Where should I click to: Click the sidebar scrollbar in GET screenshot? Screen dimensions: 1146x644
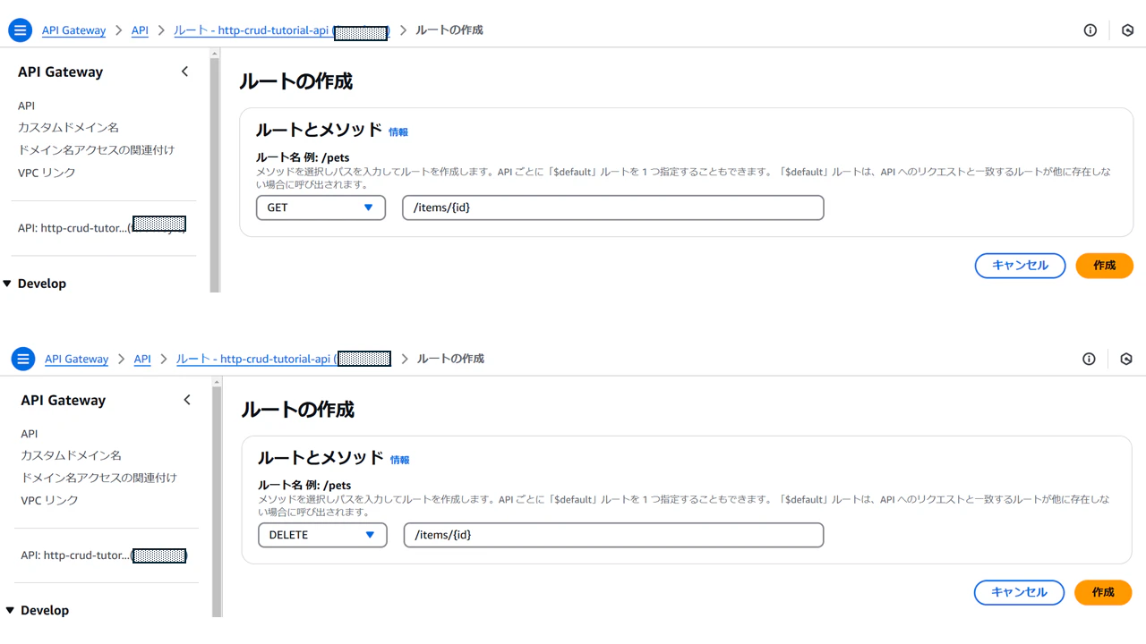pos(215,174)
